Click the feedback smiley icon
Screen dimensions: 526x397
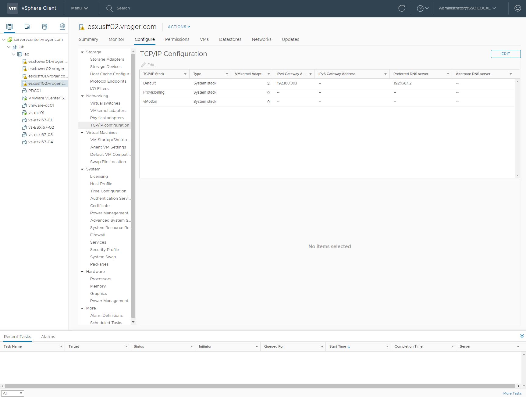pos(517,8)
